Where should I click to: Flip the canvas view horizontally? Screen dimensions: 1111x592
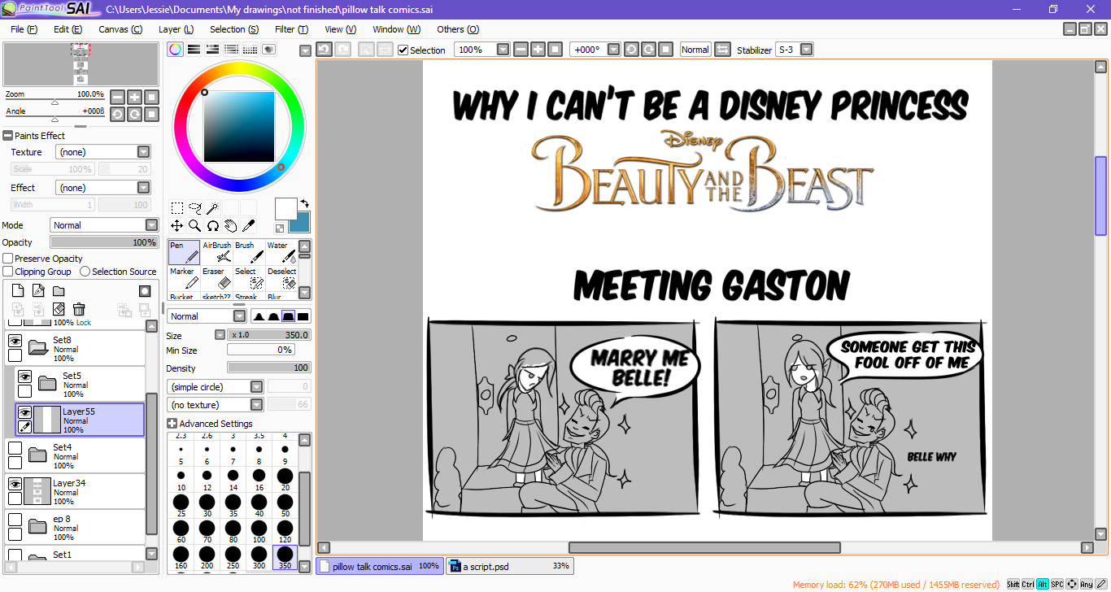click(x=722, y=50)
